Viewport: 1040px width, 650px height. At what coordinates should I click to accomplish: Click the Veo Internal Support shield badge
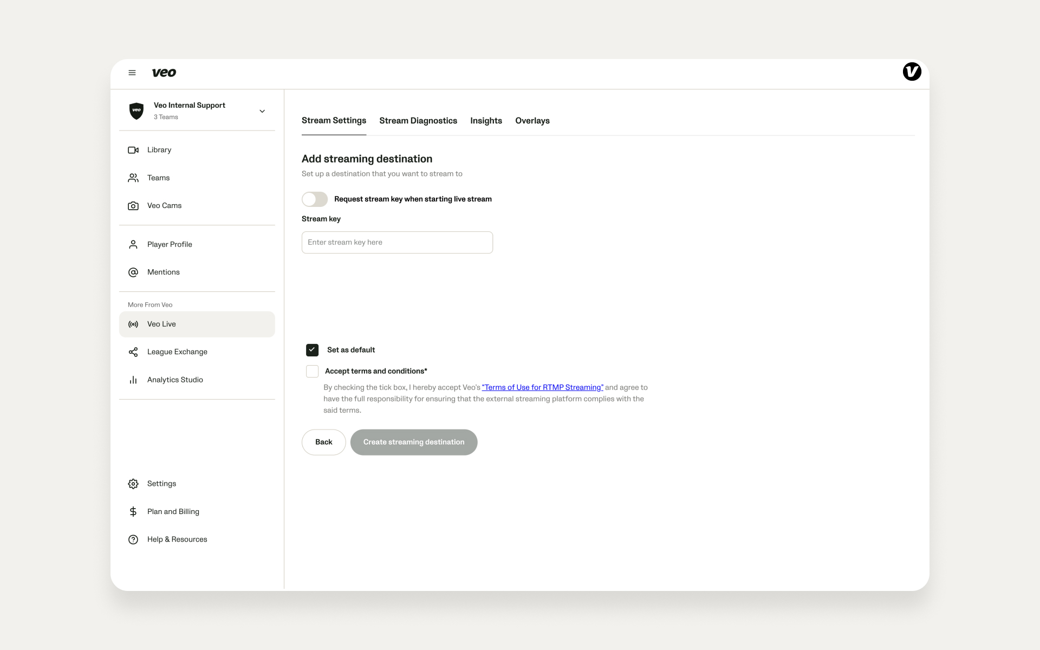136,110
